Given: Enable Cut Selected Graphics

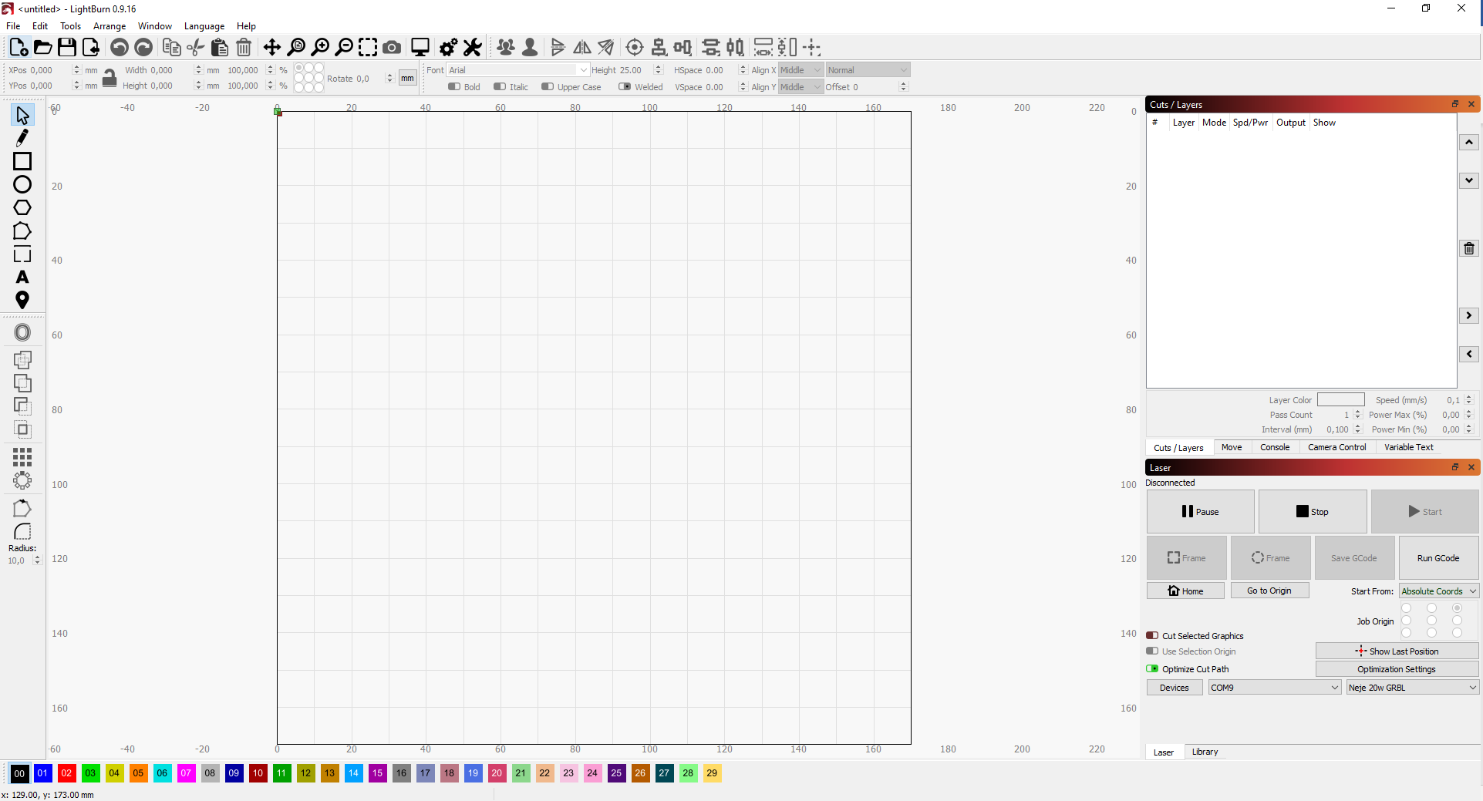Looking at the screenshot, I should coord(1153,636).
